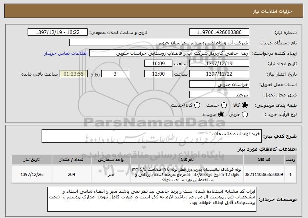308x218 pixels.
Task: Click the تاریخ اعتبار نیاز label
Action: point(282,74)
